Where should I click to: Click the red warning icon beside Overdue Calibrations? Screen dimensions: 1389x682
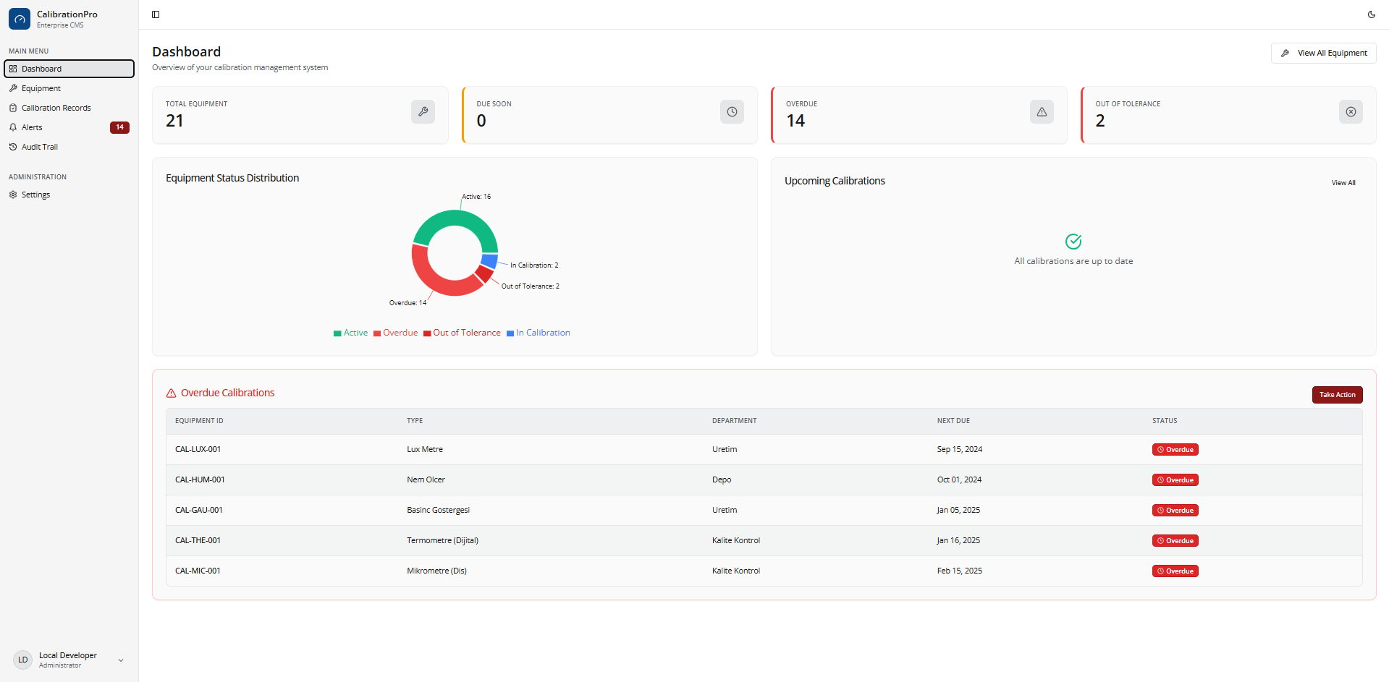[x=170, y=393]
